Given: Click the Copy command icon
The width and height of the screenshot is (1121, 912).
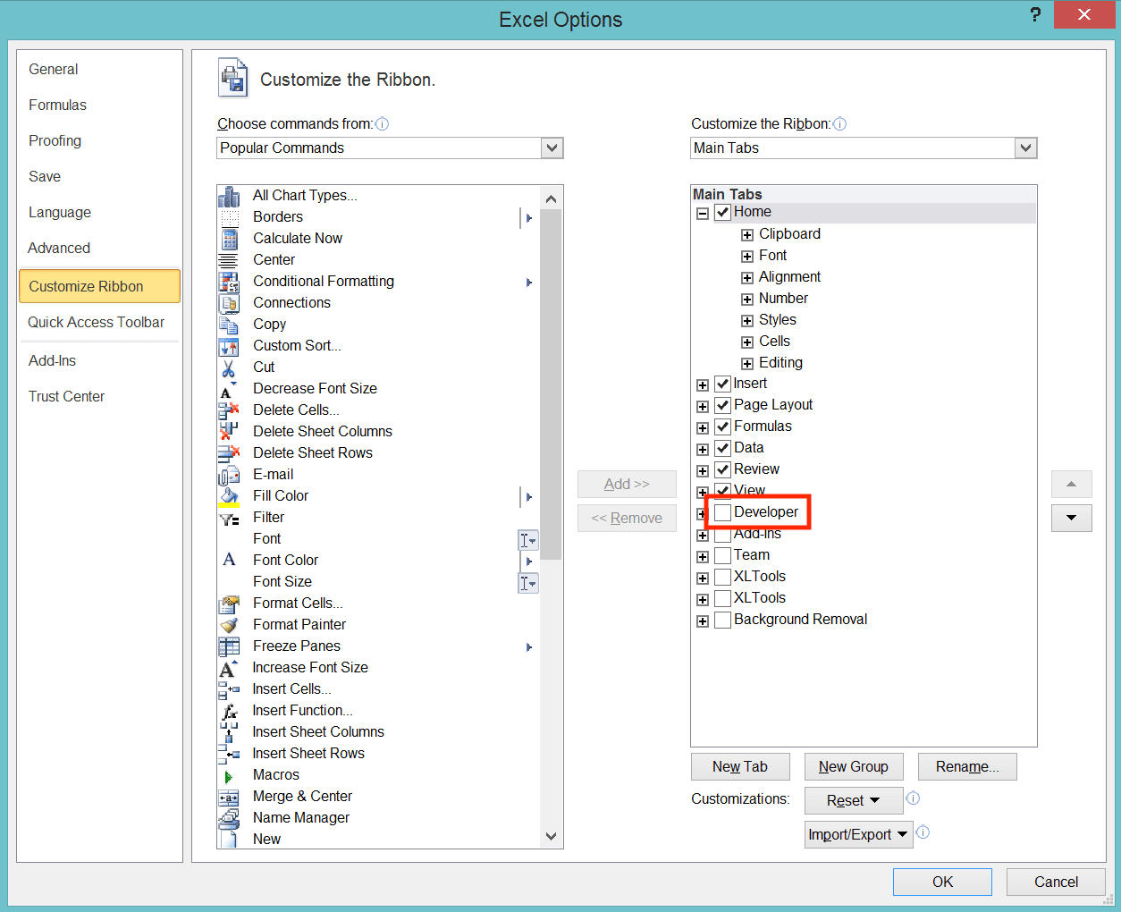Looking at the screenshot, I should (229, 325).
